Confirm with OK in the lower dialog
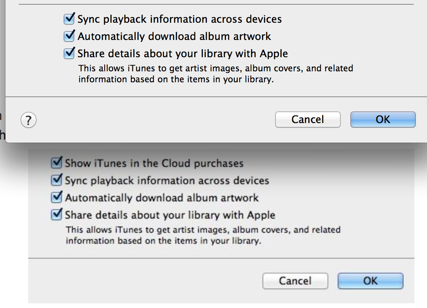The image size is (427, 308). 370,281
